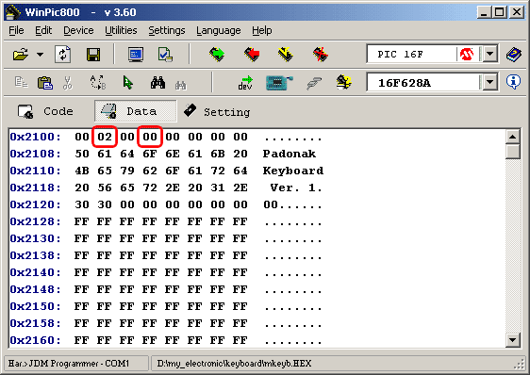Screen dimensions: 530x375
Task: Click the green arrow cursor icon
Action: [127, 82]
